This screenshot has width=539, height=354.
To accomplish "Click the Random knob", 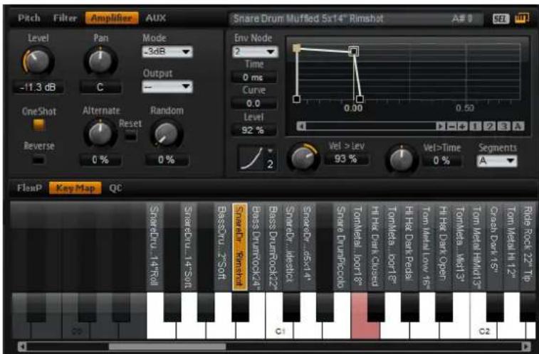I will [167, 134].
